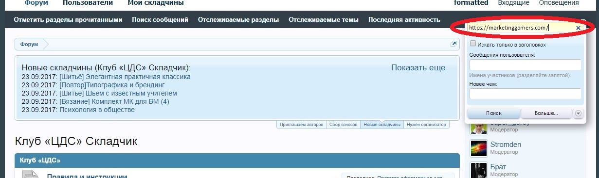Open Оповещения notifications
The width and height of the screenshot is (599, 178).
pos(559,3)
